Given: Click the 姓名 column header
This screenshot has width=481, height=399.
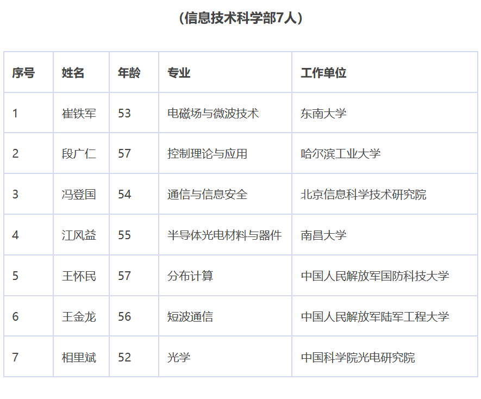Looking at the screenshot, I should 73,73.
